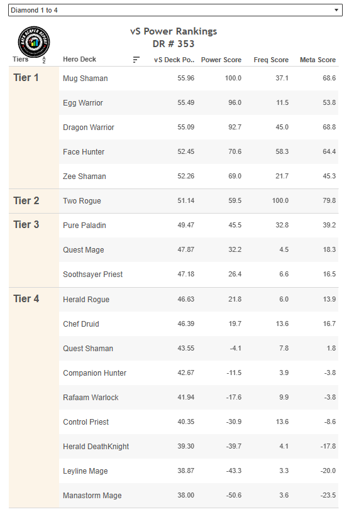Sort by the Power Score column header
This screenshot has height=512, width=349.
[221, 60]
